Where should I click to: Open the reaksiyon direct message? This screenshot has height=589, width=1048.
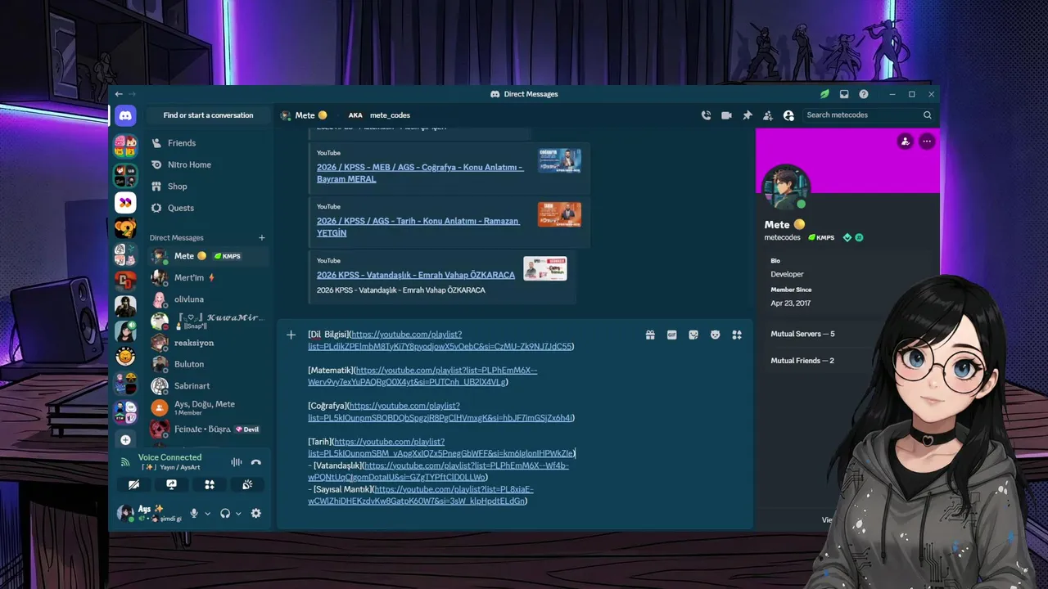[x=209, y=343]
